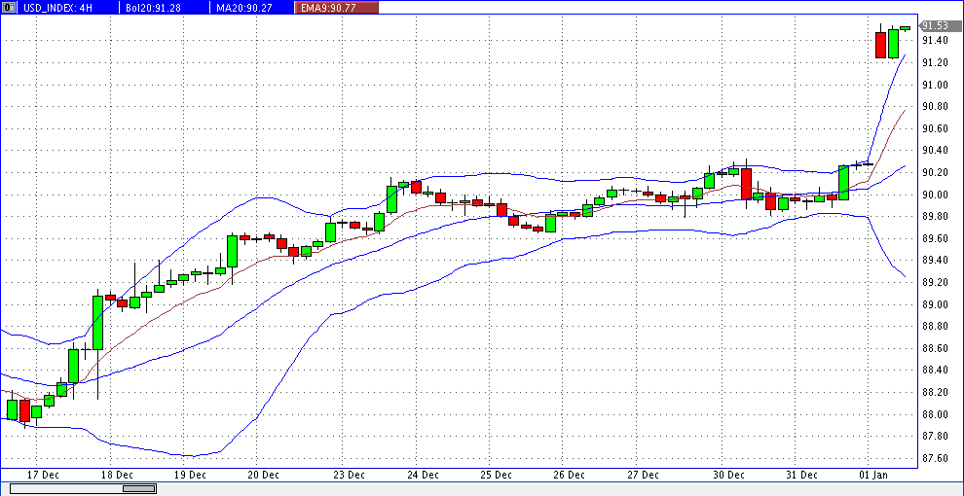Screen dimensions: 964x496
Task: Click the 90.00 price axis label
Action: point(937,195)
